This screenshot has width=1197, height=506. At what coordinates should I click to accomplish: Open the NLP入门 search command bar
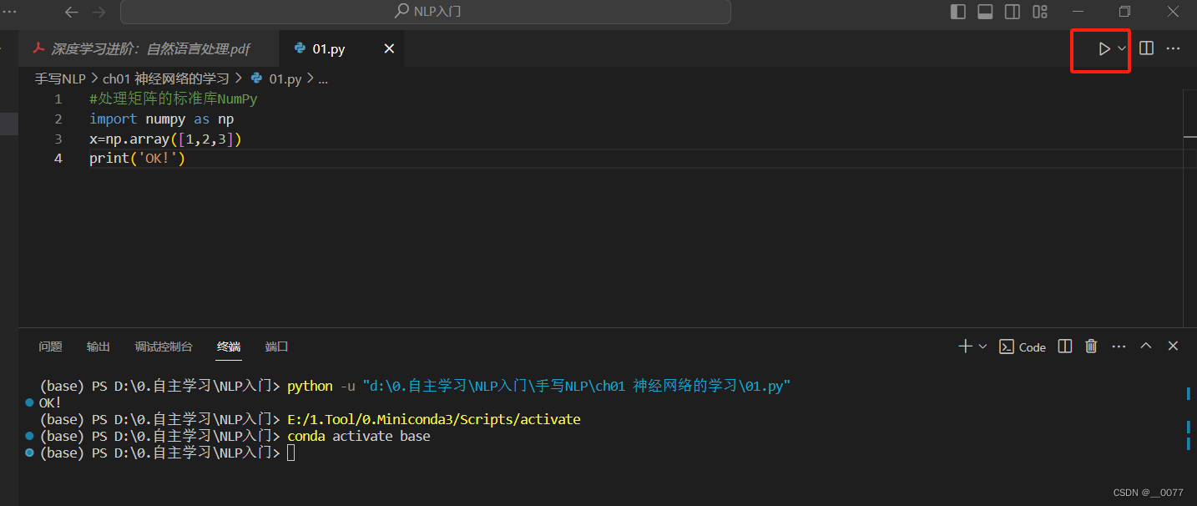pyautogui.click(x=427, y=11)
